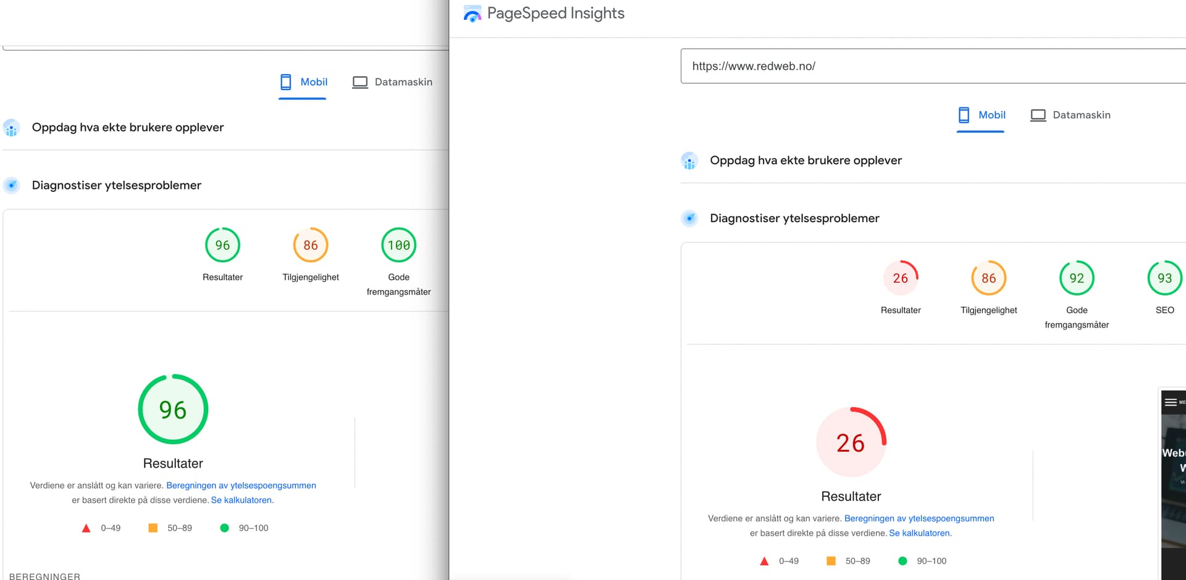Click 'Oppdag hva ekte brukere opplever' heading right window
This screenshot has height=580, width=1186.
point(805,160)
